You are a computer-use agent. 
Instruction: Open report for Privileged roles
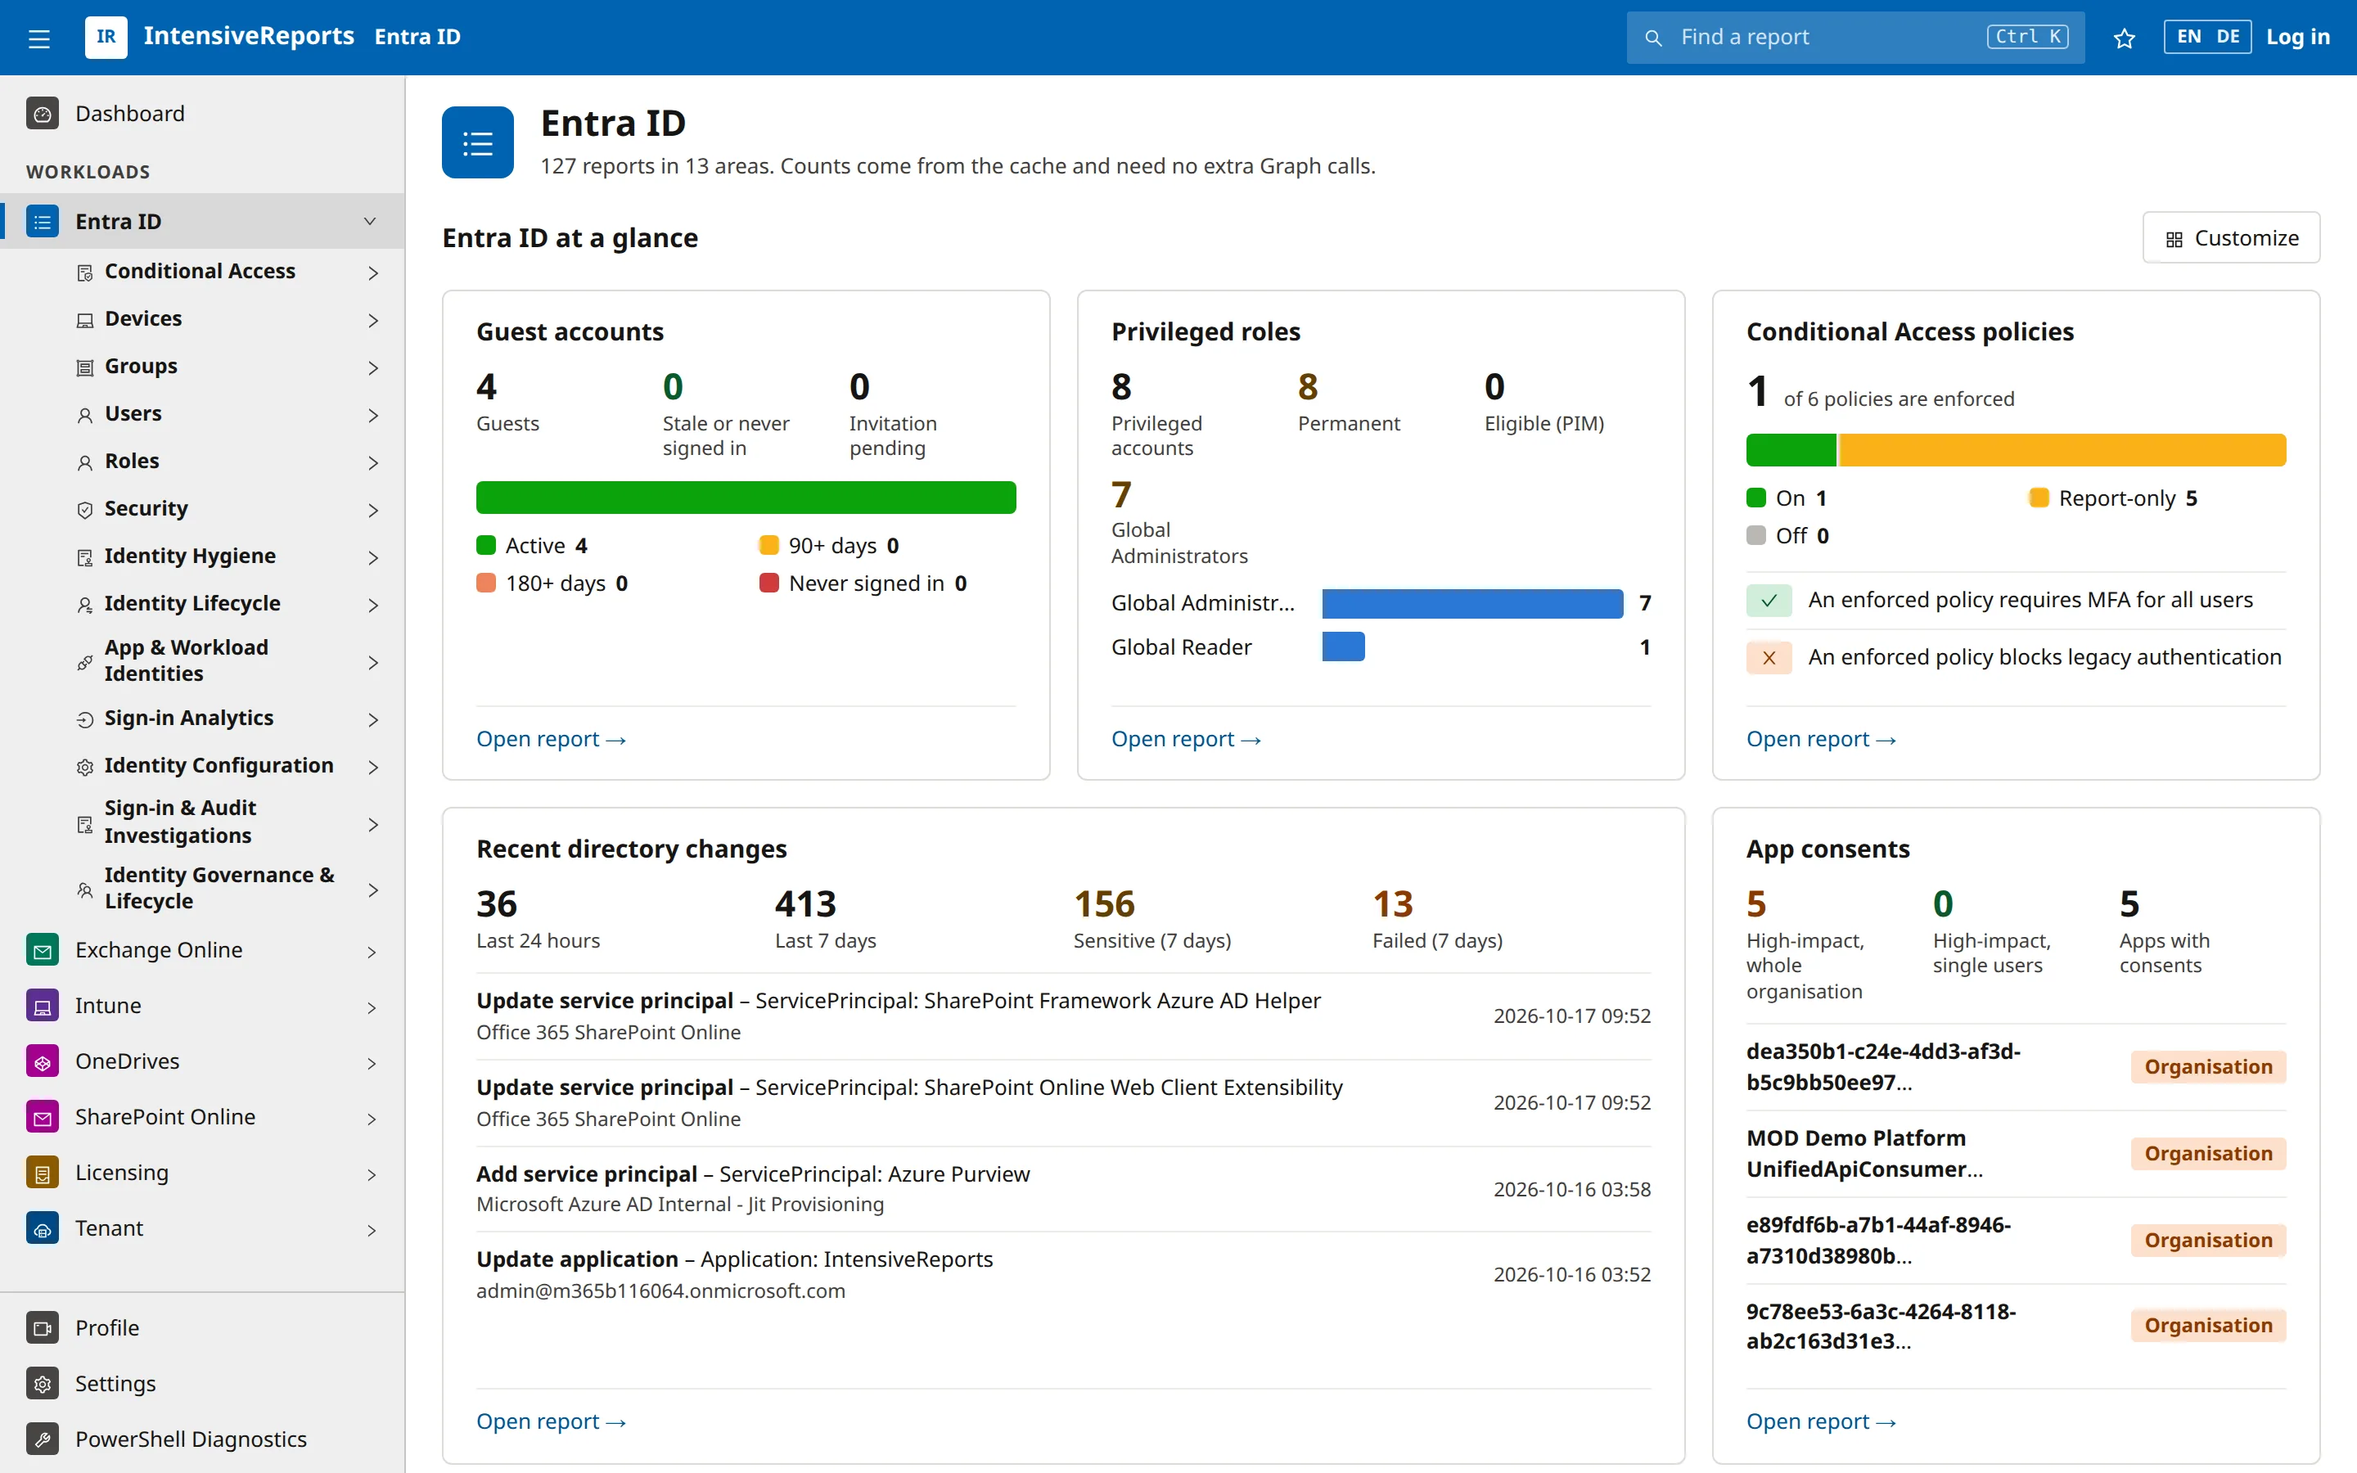[x=1185, y=738]
